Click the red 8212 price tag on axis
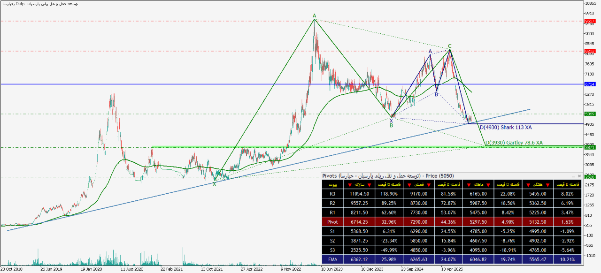This screenshot has height=273, width=601. [x=590, y=51]
